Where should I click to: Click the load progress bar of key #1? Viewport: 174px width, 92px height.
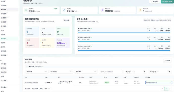click(124, 33)
